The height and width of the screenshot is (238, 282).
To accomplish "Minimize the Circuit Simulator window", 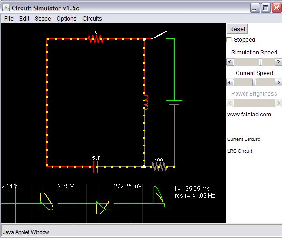I will pyautogui.click(x=255, y=8).
